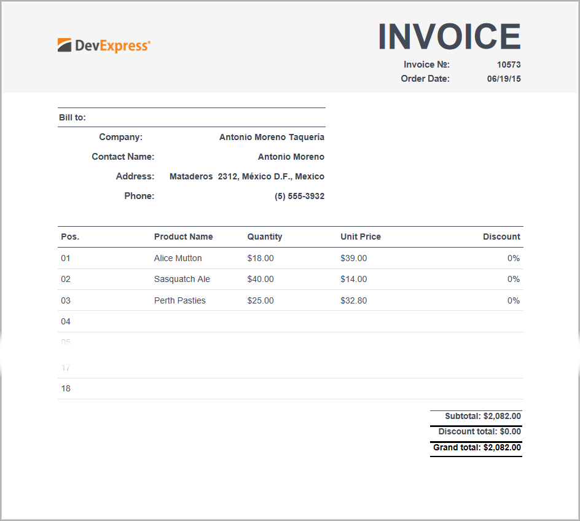Image resolution: width=580 pixels, height=521 pixels.
Task: Select the company Antonio Moreno Taquería
Action: (272, 137)
